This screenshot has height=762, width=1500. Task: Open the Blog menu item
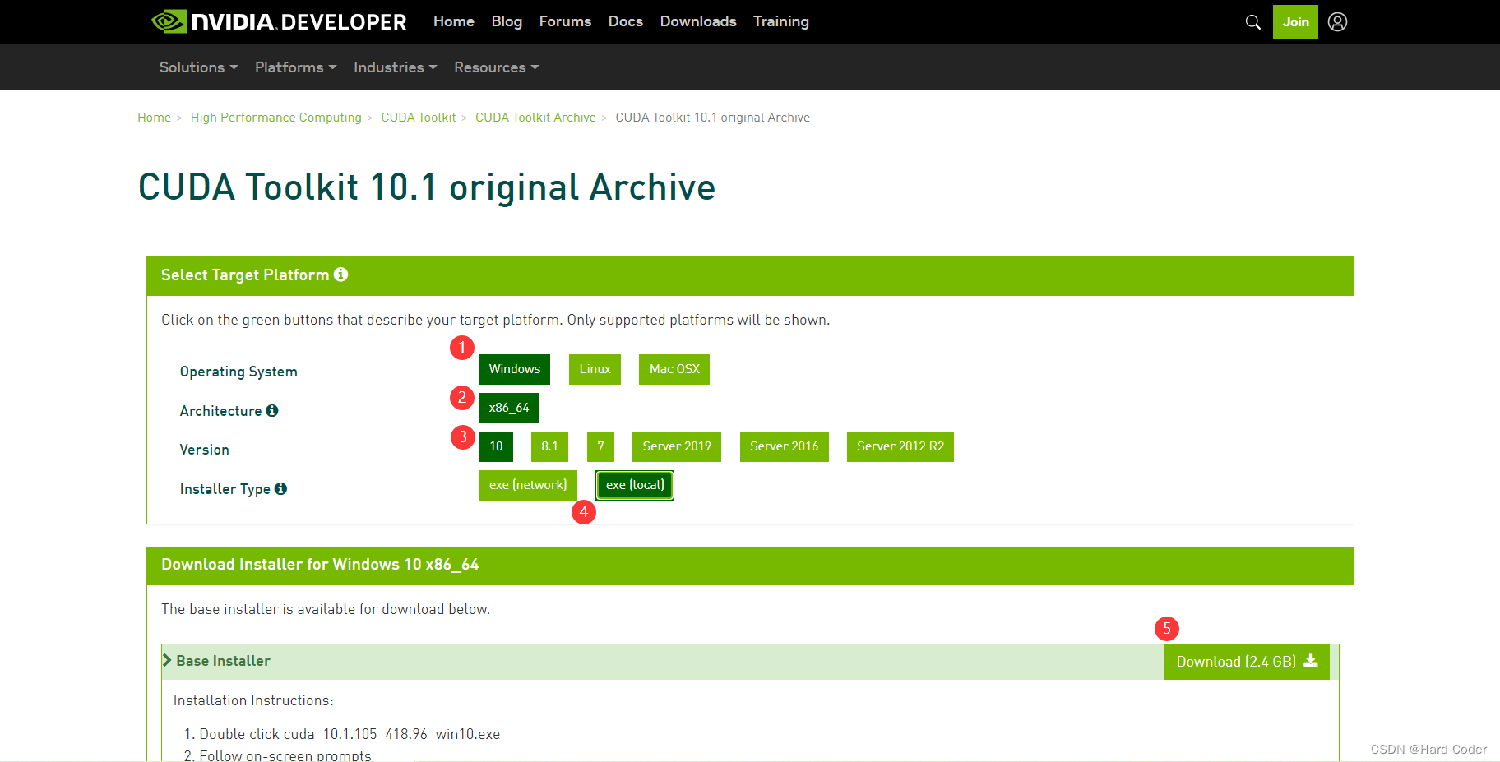click(x=507, y=21)
